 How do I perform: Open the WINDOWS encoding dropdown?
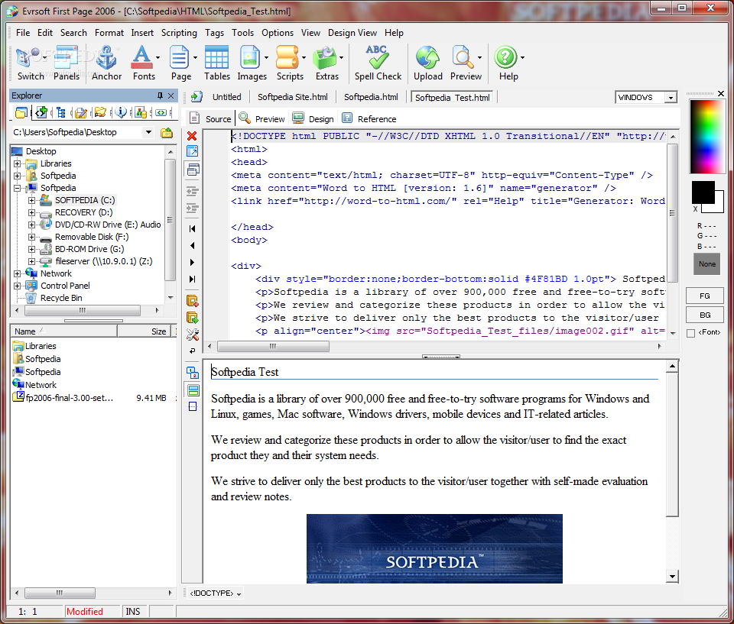(x=670, y=98)
